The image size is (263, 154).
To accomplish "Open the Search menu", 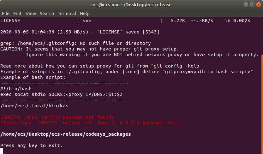I will point(47,14).
